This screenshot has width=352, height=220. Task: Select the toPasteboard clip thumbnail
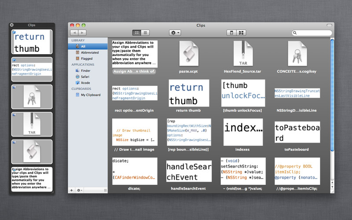[x=297, y=132]
